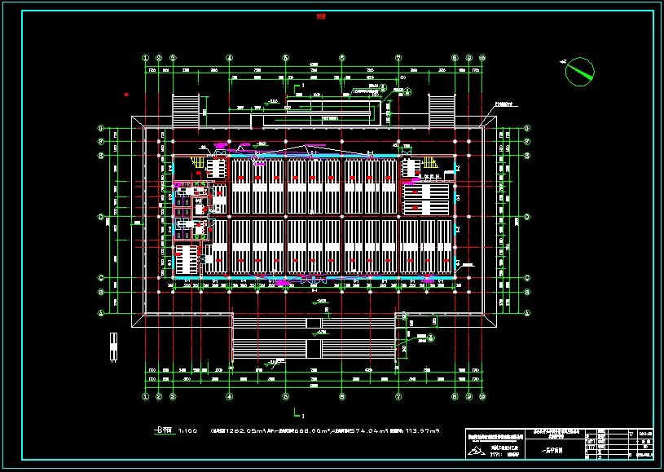Screen dimensions: 664x472
Task: Select top grid axis bubble 10
Action: coord(482,58)
